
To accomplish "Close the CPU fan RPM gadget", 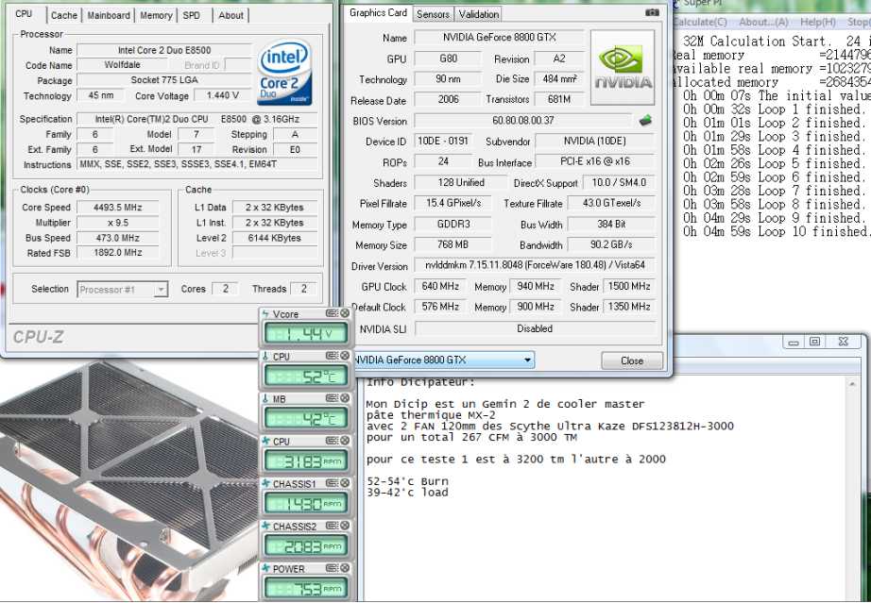I will point(345,441).
